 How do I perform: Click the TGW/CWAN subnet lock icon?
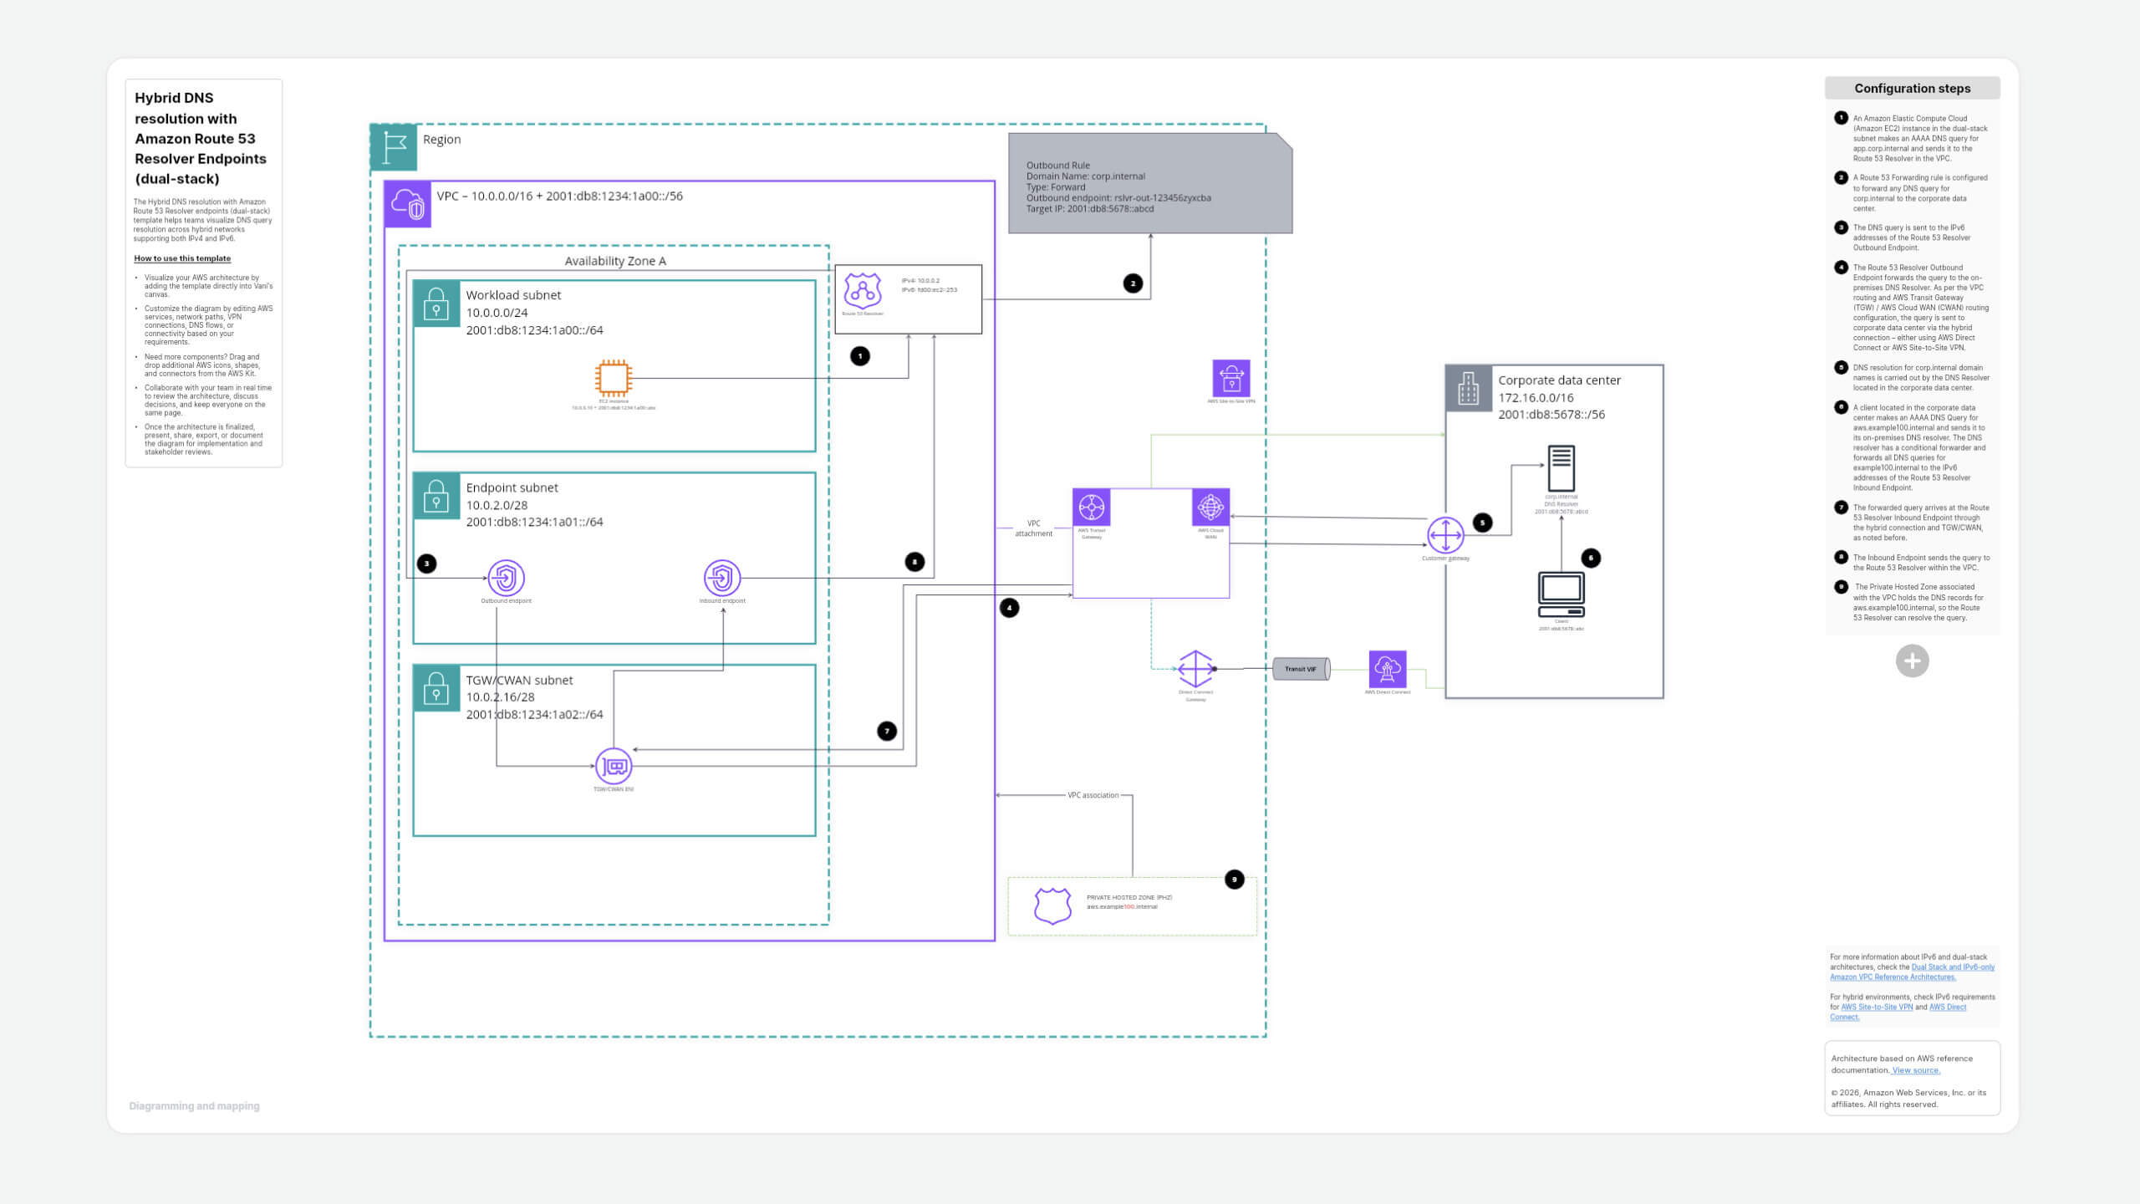click(x=436, y=688)
